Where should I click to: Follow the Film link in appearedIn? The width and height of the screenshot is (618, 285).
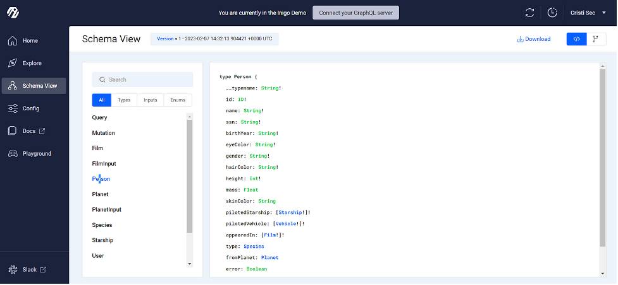(x=270, y=235)
